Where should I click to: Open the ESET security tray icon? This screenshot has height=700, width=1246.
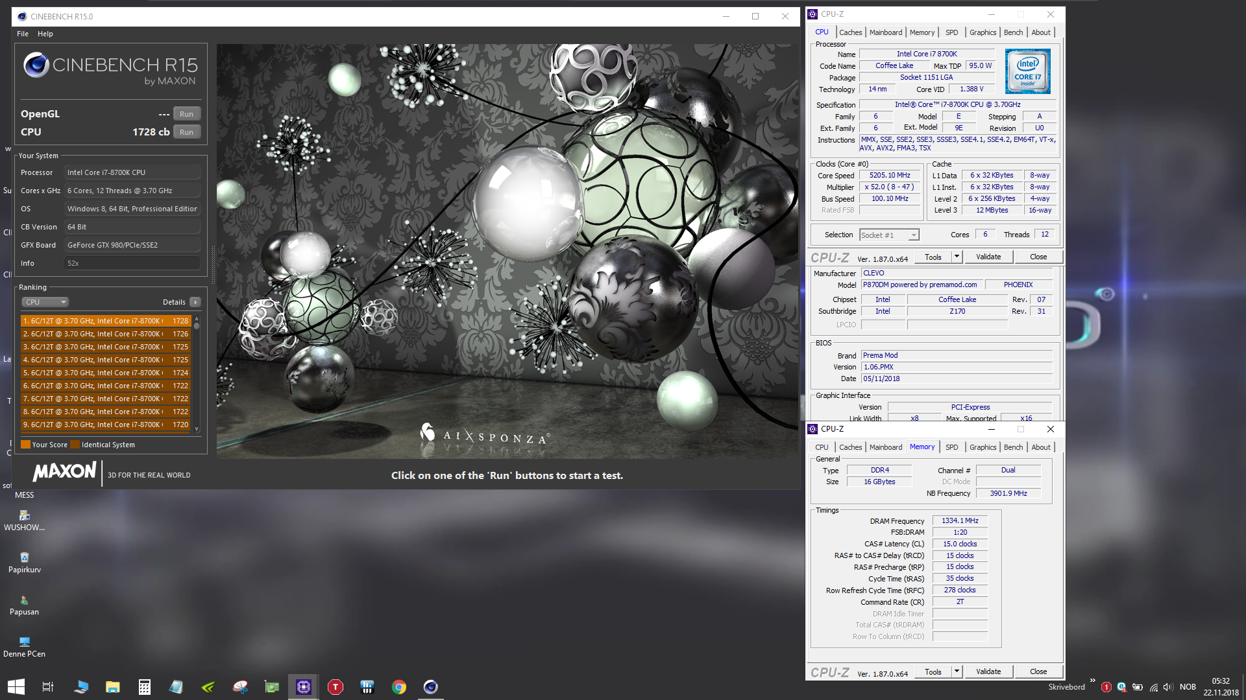1121,687
